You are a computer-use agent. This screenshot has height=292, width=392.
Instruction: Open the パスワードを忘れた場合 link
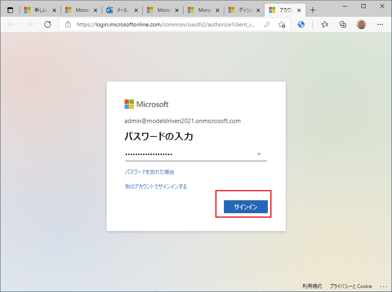pyautogui.click(x=149, y=172)
